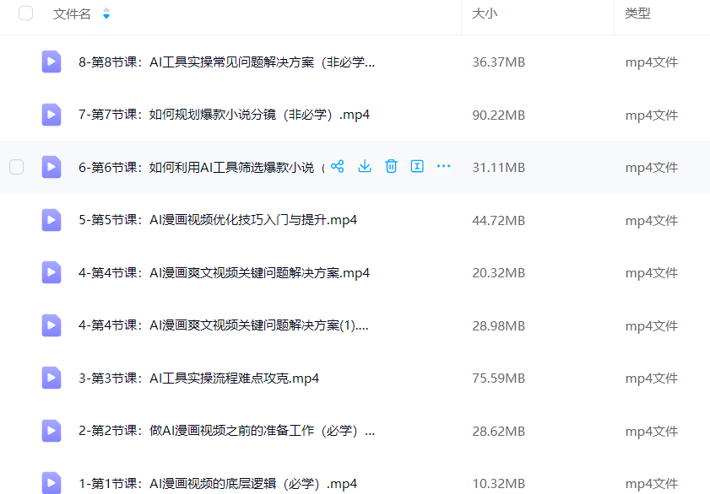Click the 20.32MB size value
Viewport: 710px width, 494px height.
coord(499,273)
